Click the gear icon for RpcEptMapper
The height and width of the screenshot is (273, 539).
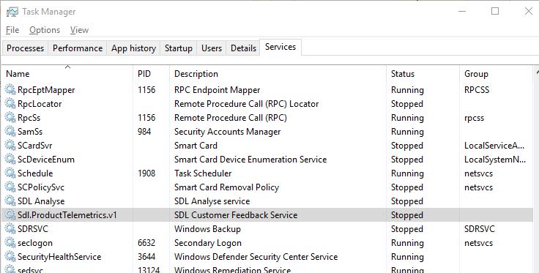tap(10, 89)
